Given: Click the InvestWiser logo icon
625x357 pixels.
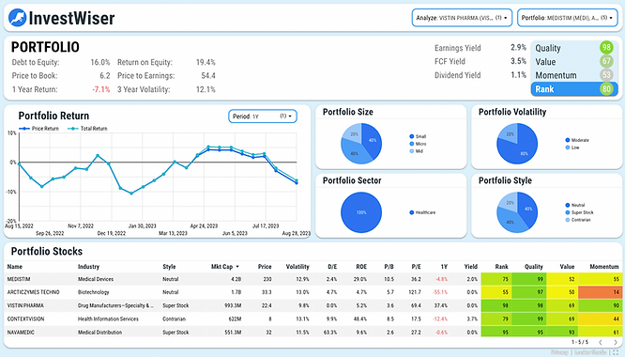Looking at the screenshot, I should click(17, 18).
